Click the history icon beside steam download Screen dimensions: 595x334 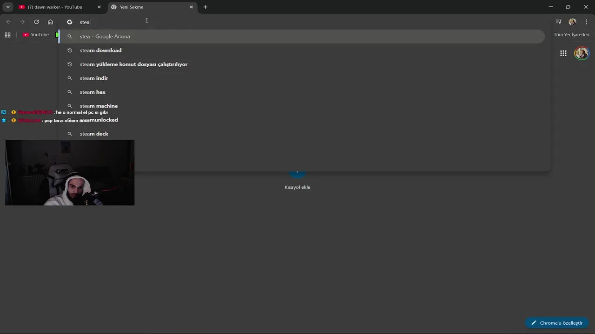(70, 50)
